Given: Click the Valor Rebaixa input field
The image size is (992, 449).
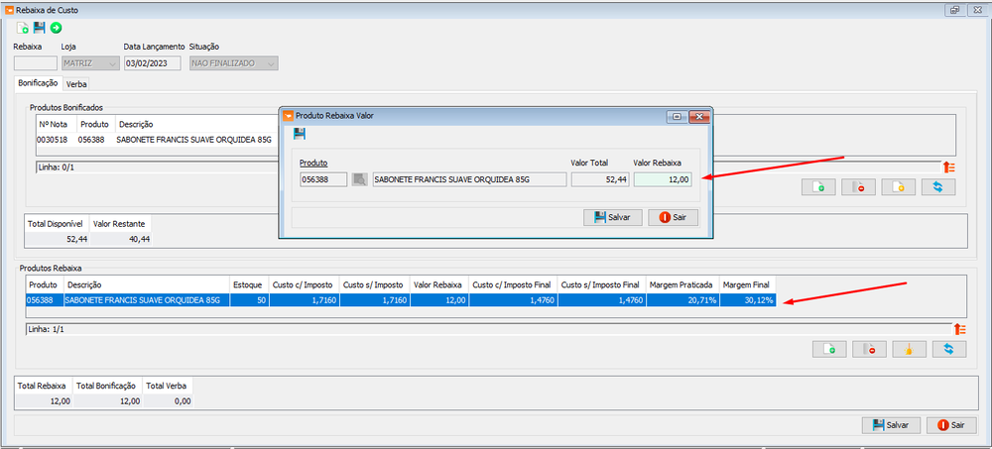Looking at the screenshot, I should click(x=662, y=179).
